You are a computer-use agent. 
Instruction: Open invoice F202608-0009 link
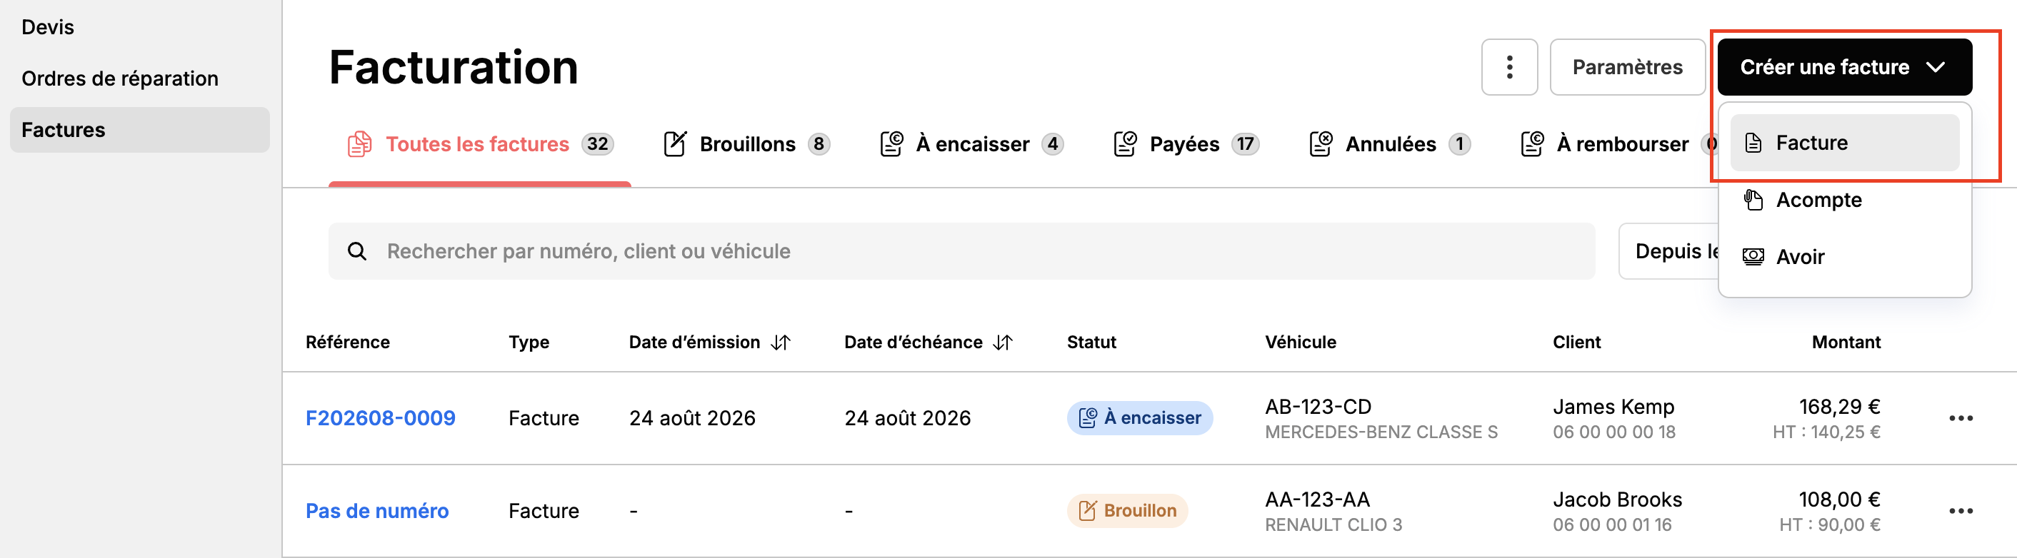[381, 418]
